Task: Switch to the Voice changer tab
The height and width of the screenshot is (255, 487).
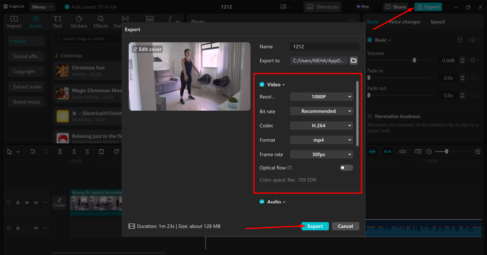Action: (x=405, y=22)
